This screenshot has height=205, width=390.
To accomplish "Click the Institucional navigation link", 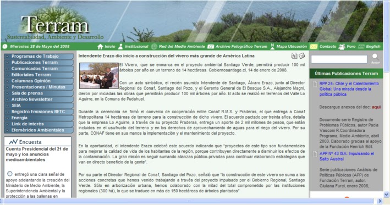I will [x=136, y=47].
